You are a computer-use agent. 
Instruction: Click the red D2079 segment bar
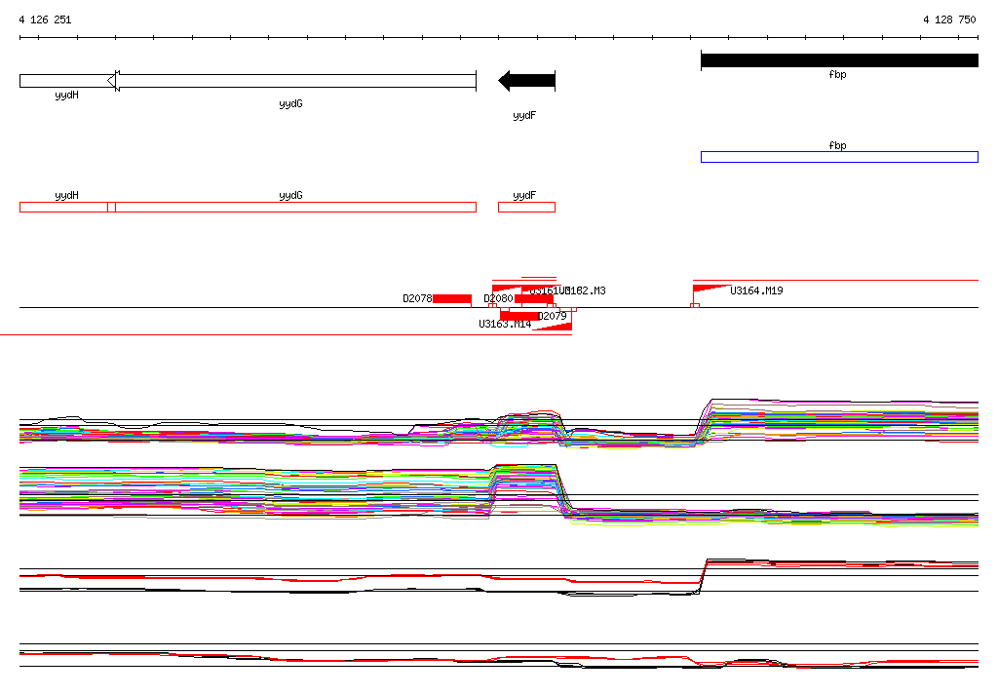[518, 316]
